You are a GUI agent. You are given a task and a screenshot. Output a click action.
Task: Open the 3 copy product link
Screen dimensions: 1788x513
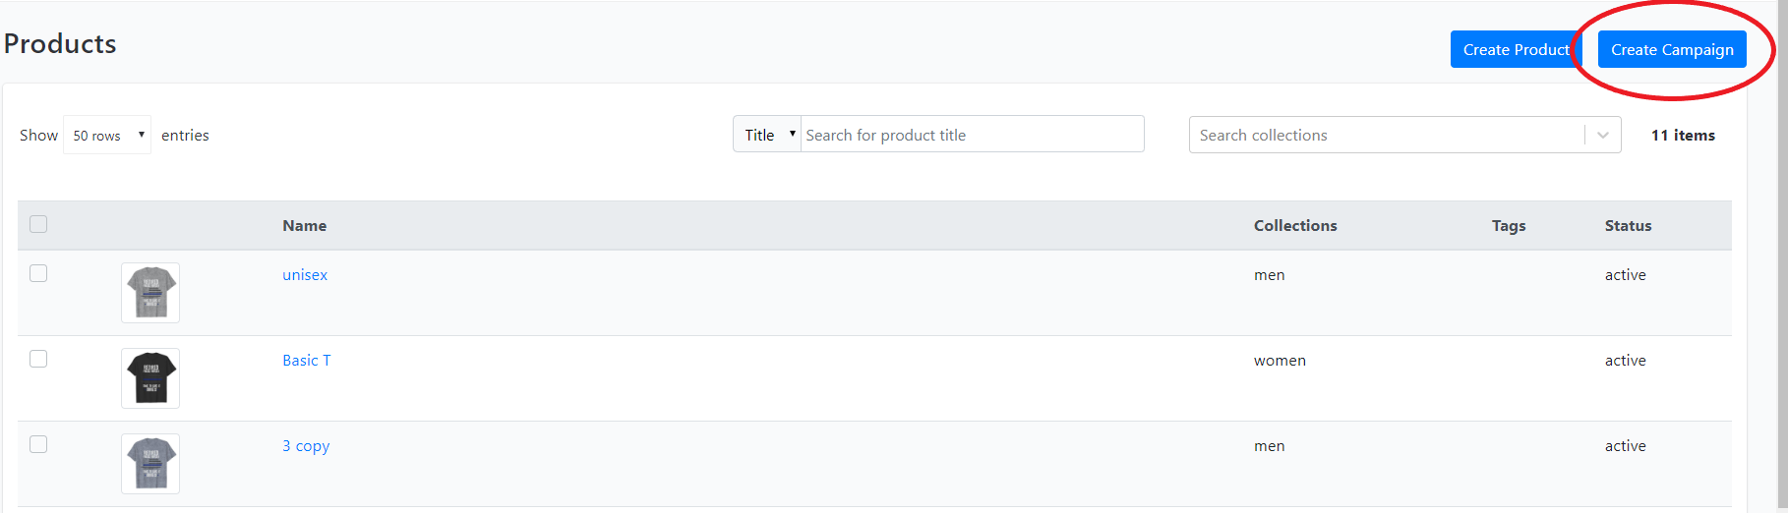[306, 446]
